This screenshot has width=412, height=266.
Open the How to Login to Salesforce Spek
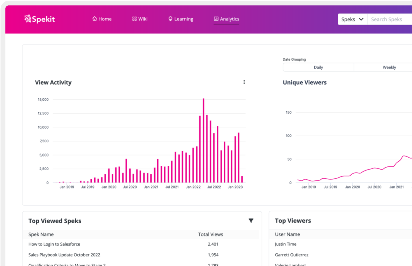(54, 244)
